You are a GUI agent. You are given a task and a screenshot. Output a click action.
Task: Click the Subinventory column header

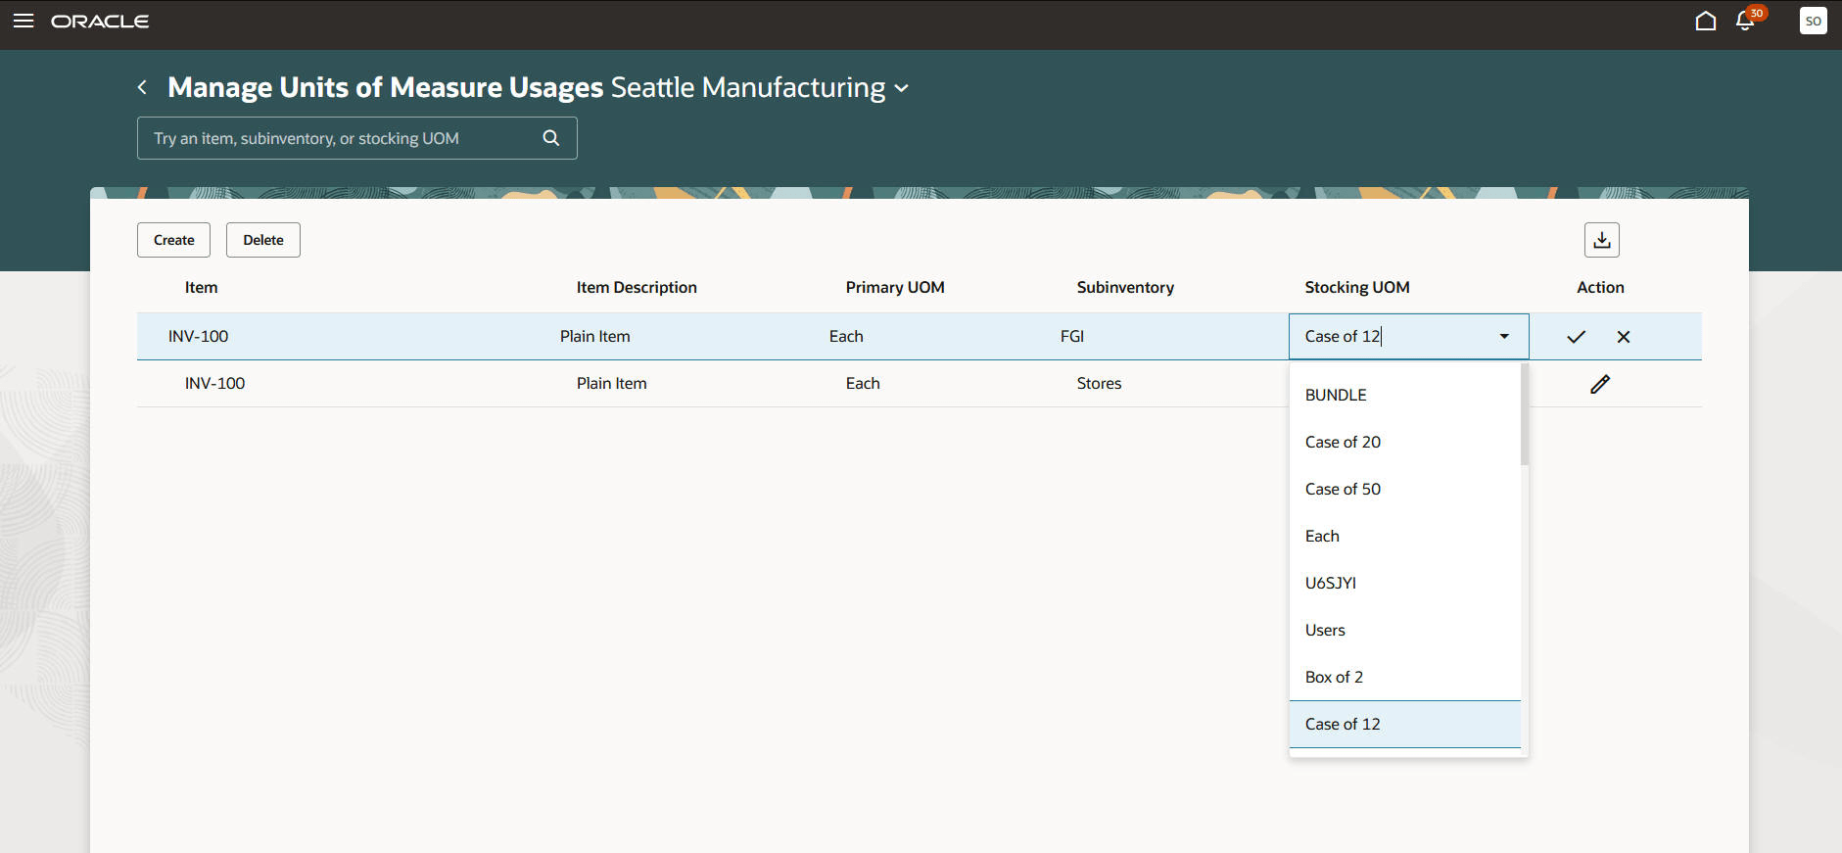click(x=1125, y=288)
